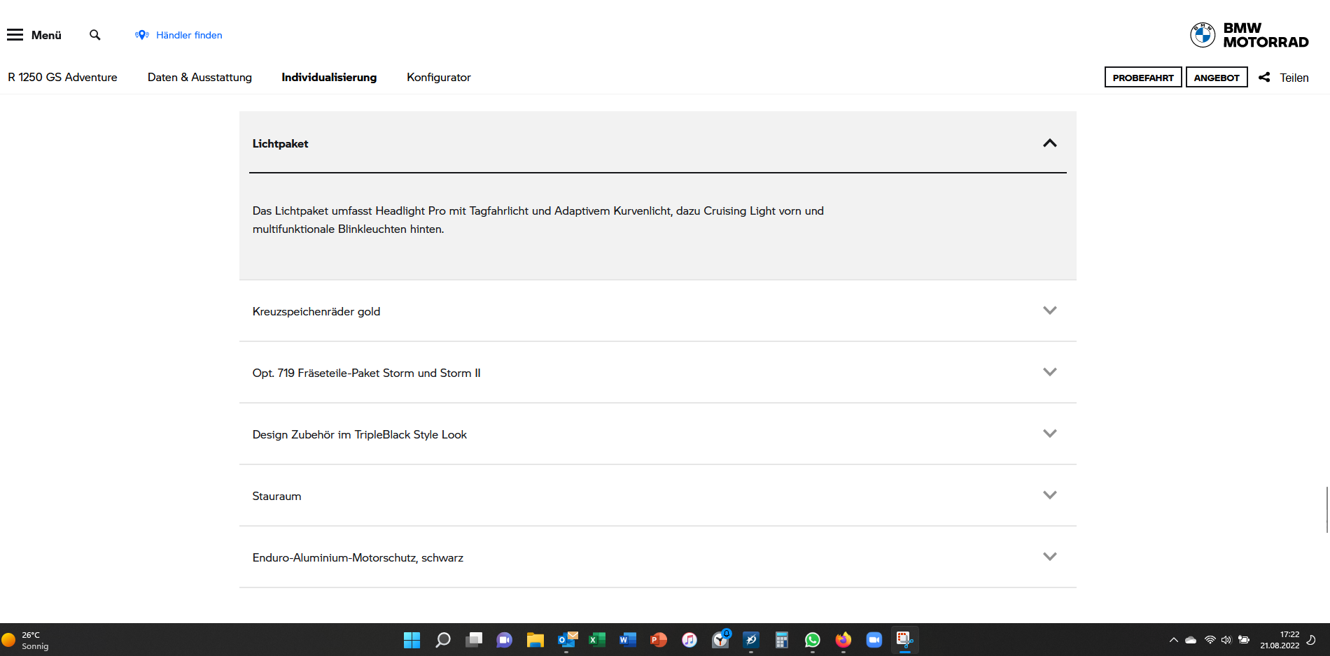Click the Lichtpaket heading
Screen dimensions: 1330x656
(280, 143)
